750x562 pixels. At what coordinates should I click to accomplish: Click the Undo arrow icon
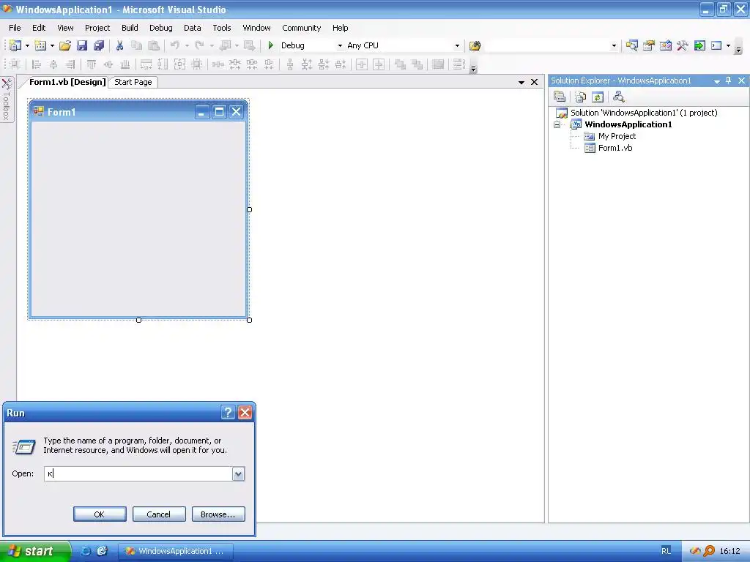175,45
